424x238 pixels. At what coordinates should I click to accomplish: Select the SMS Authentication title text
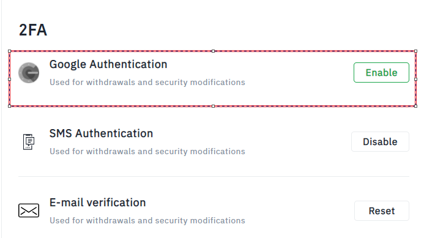pyautogui.click(x=101, y=133)
